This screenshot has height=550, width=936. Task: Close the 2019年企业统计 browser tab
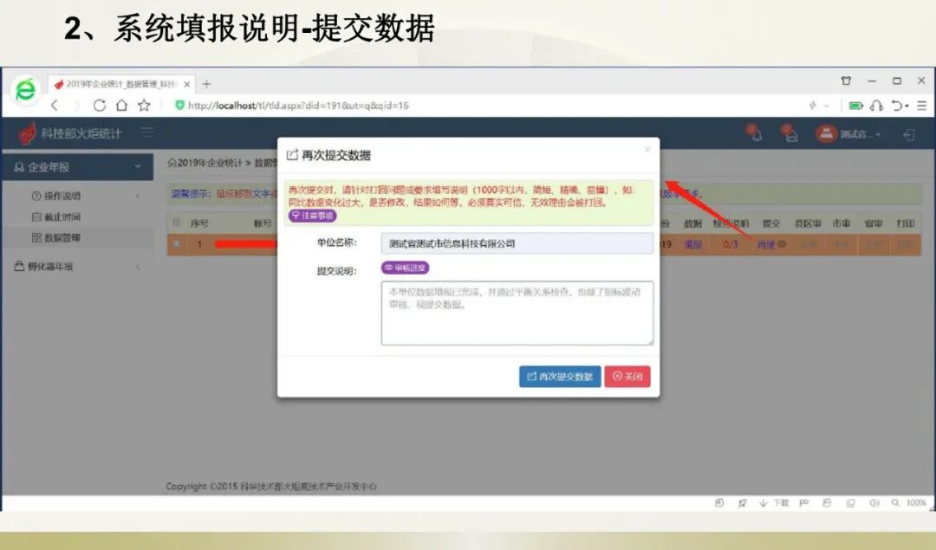[x=187, y=84]
